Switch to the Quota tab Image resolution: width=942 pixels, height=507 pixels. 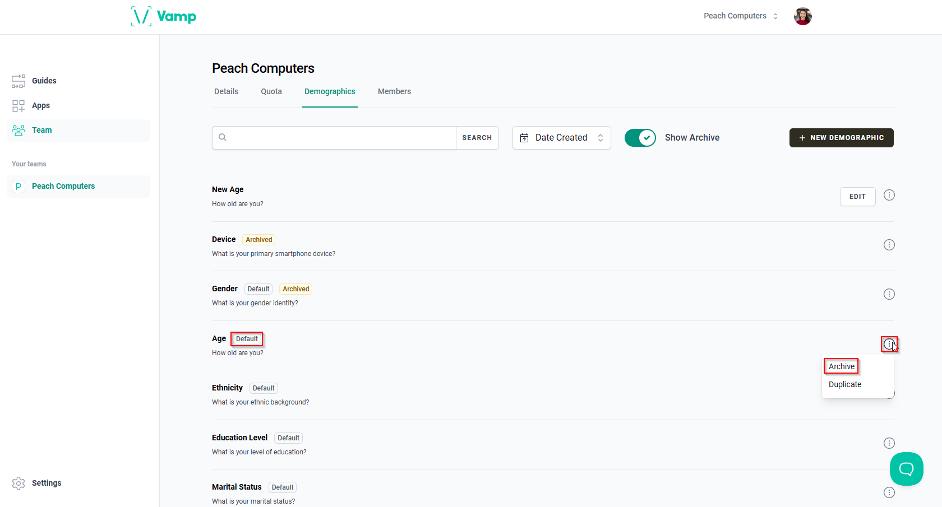coord(271,91)
